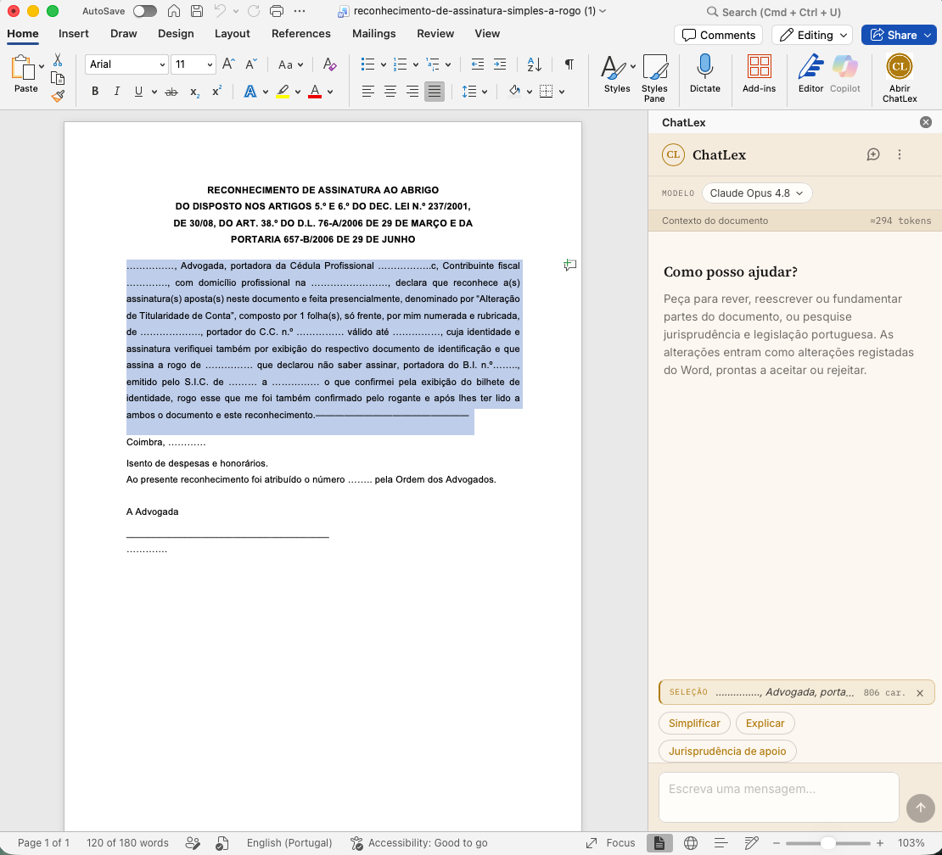This screenshot has width=942, height=855.
Task: Open the Arial font name dropdown
Action: click(162, 64)
